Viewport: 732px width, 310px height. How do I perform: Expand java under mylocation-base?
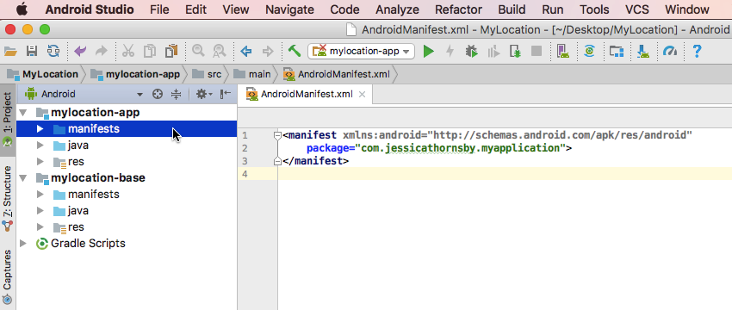pyautogui.click(x=40, y=211)
